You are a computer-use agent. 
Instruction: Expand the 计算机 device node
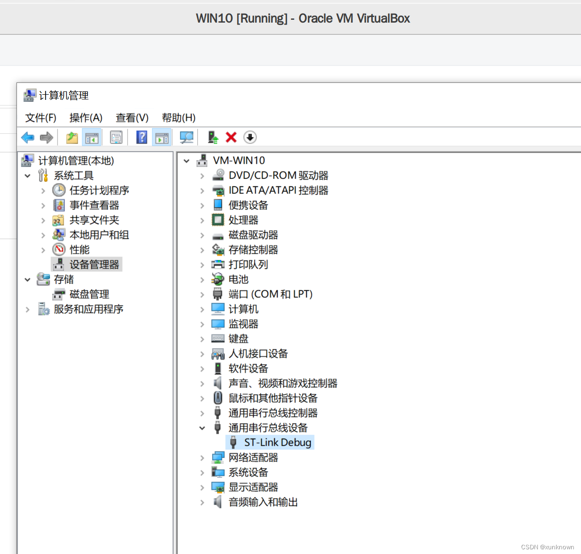click(x=202, y=310)
